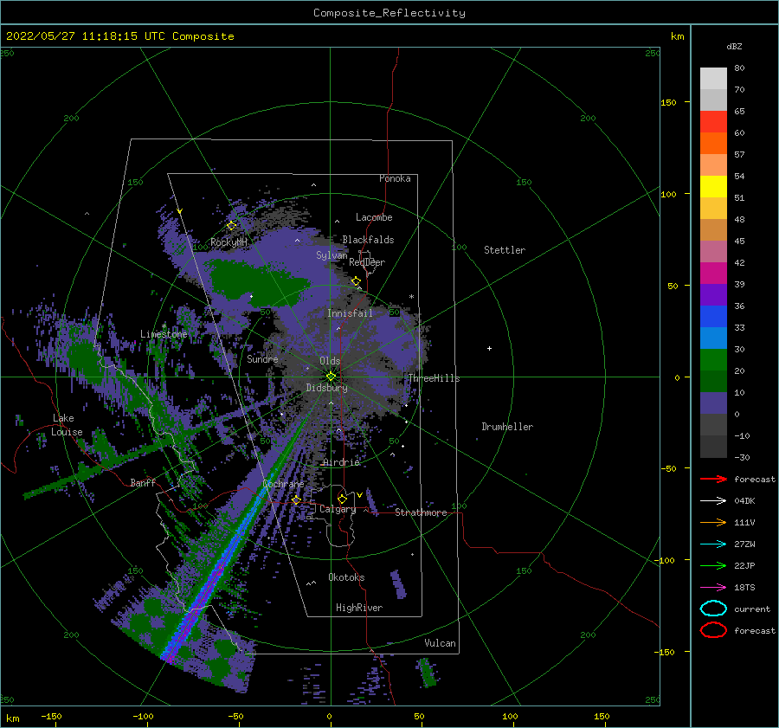The image size is (779, 728).
Task: Click the Sylvan label
Action: point(332,255)
